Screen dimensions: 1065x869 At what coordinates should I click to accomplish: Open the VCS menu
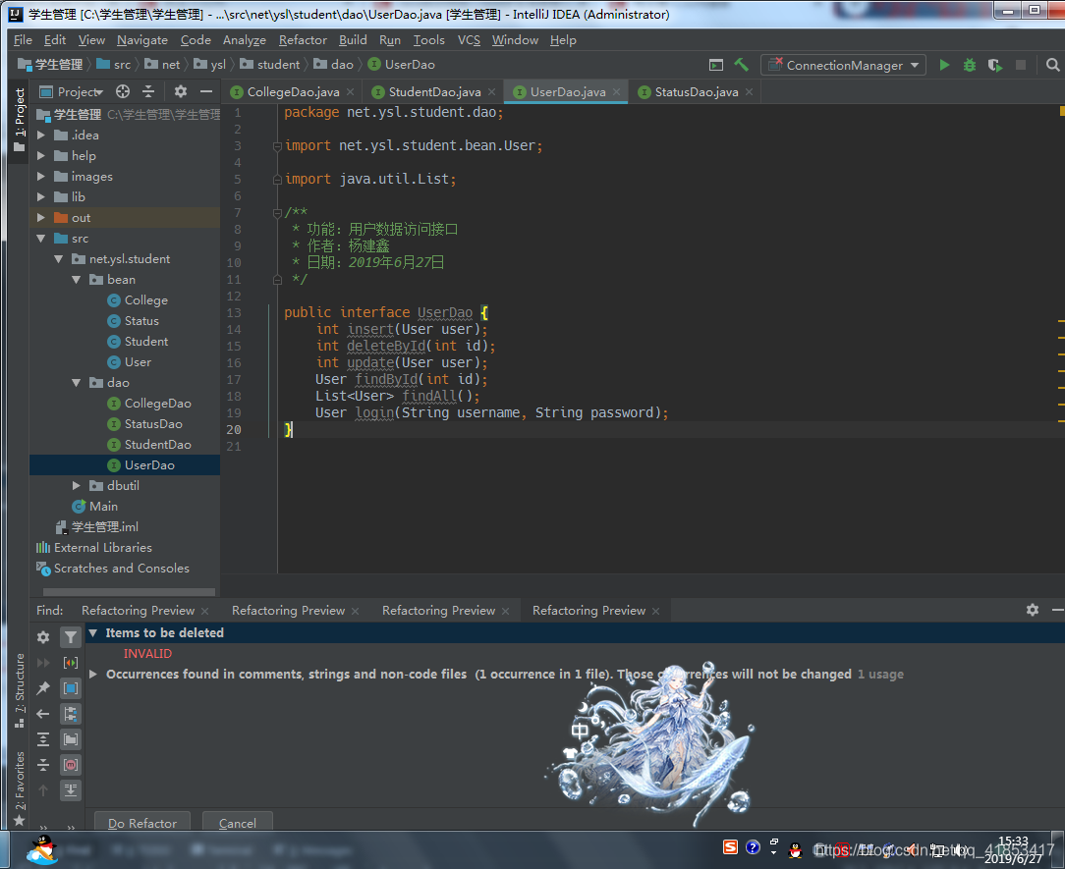(469, 40)
